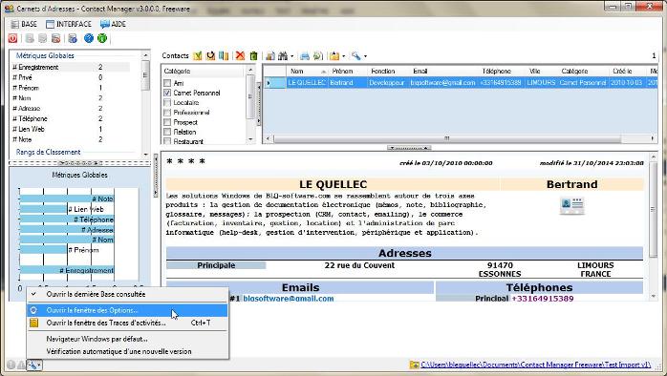This screenshot has width=667, height=376.
Task: Open dropdown arrow next to export folder icon
Action: click(x=344, y=56)
